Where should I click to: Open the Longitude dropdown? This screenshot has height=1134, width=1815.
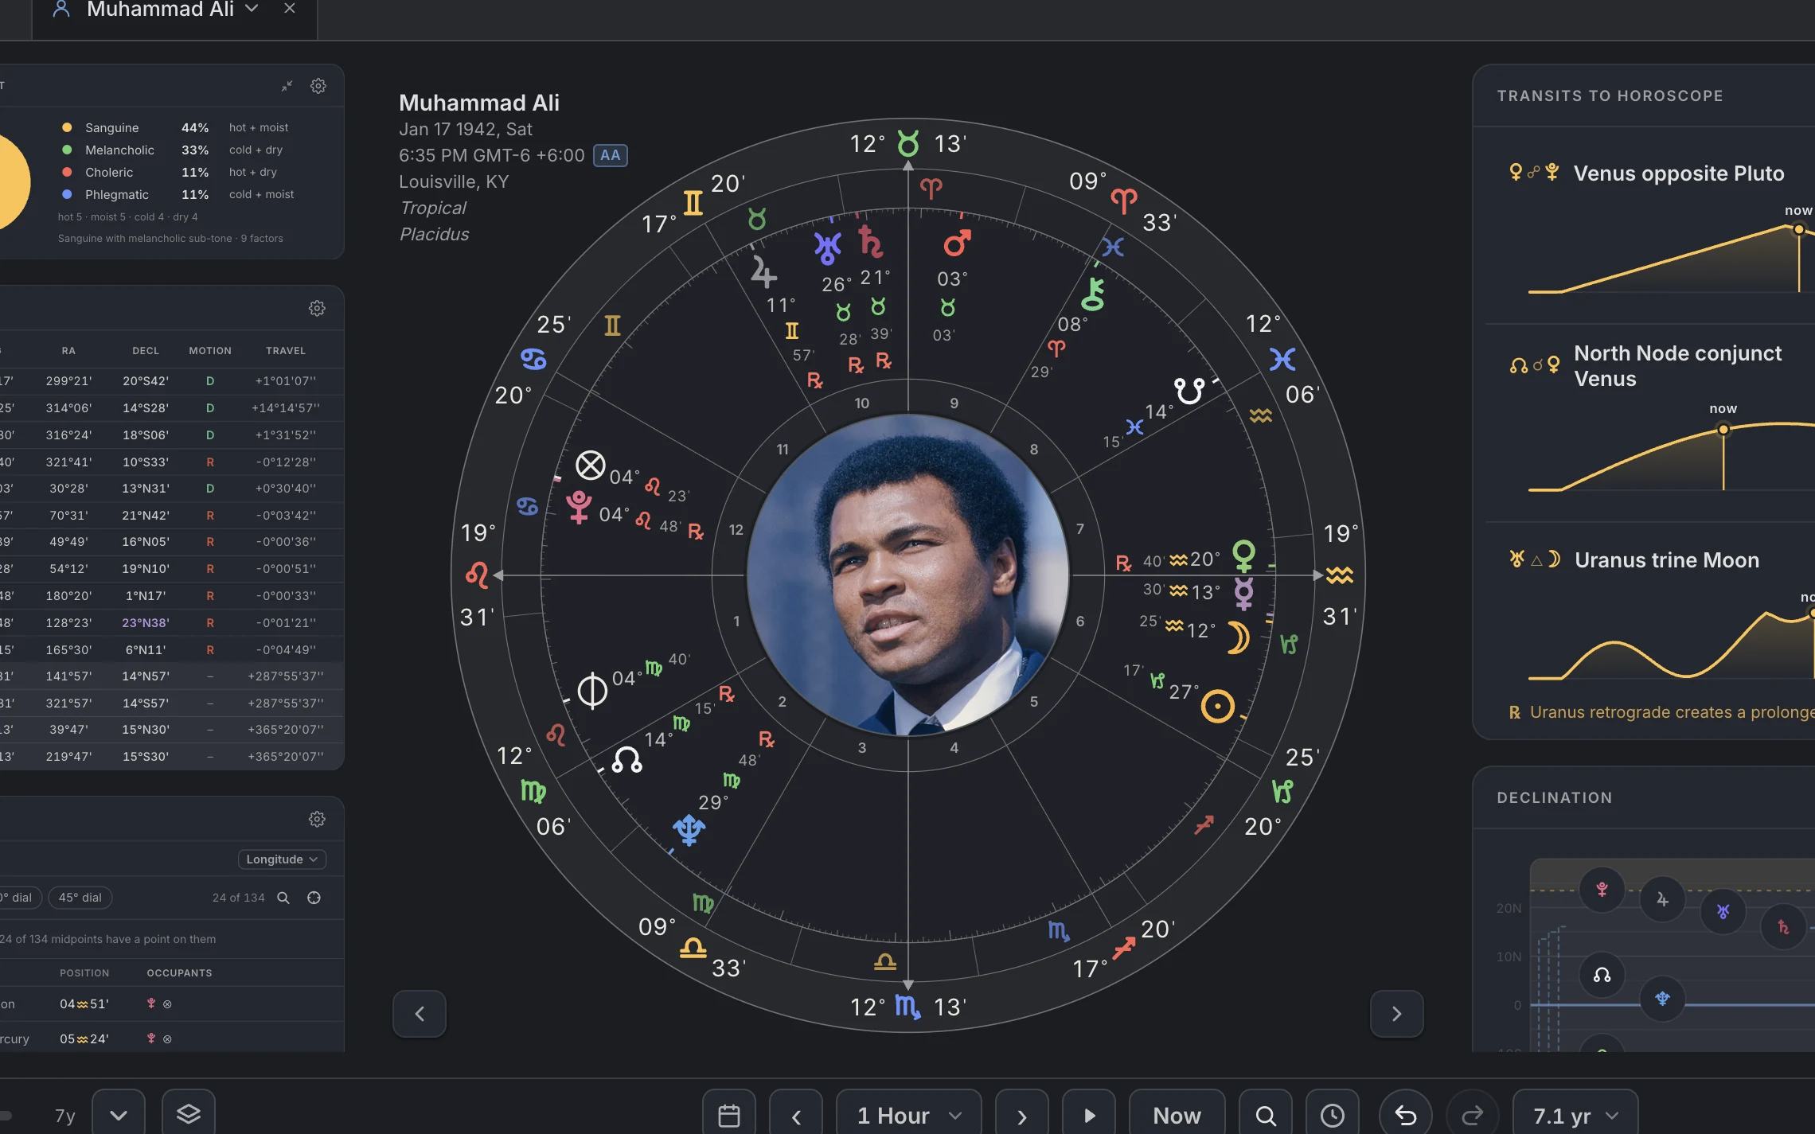pos(282,859)
